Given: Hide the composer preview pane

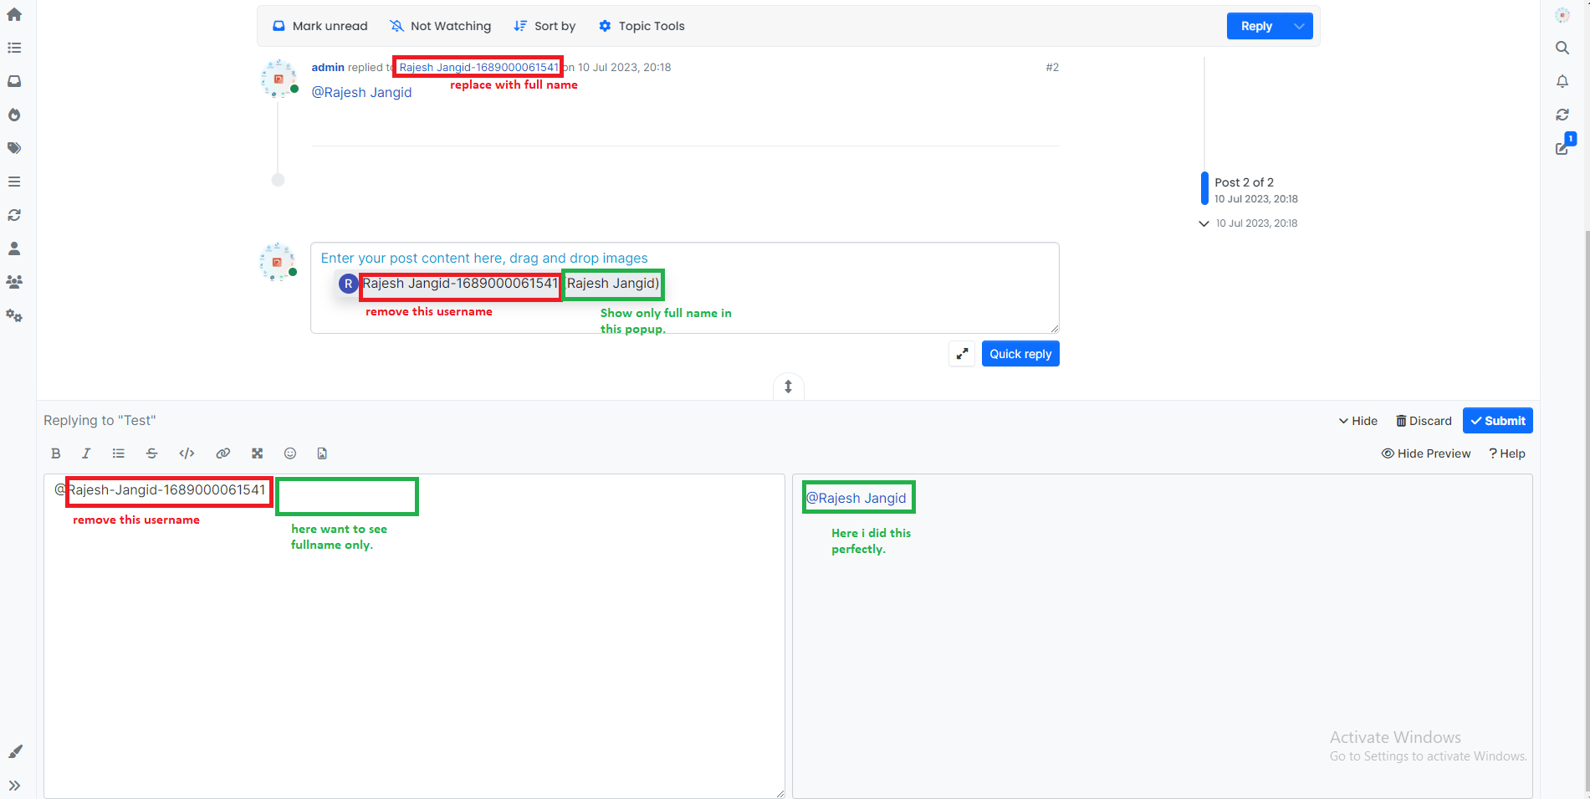Looking at the screenshot, I should [x=1425, y=453].
